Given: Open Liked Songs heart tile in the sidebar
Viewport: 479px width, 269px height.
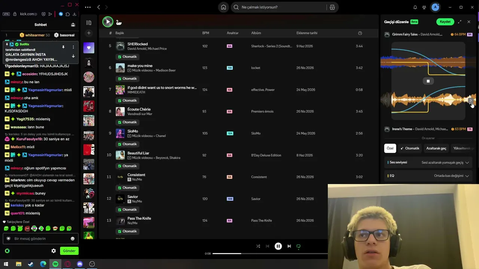Looking at the screenshot, I should click(x=89, y=48).
